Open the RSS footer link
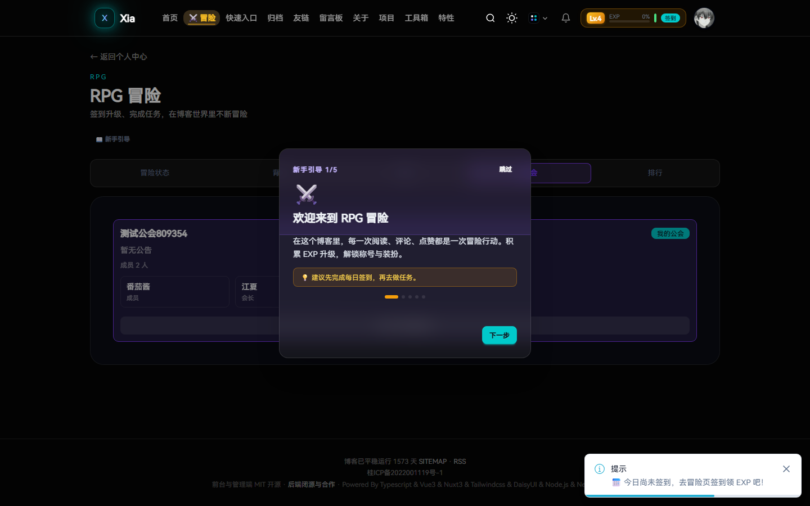 click(x=460, y=462)
